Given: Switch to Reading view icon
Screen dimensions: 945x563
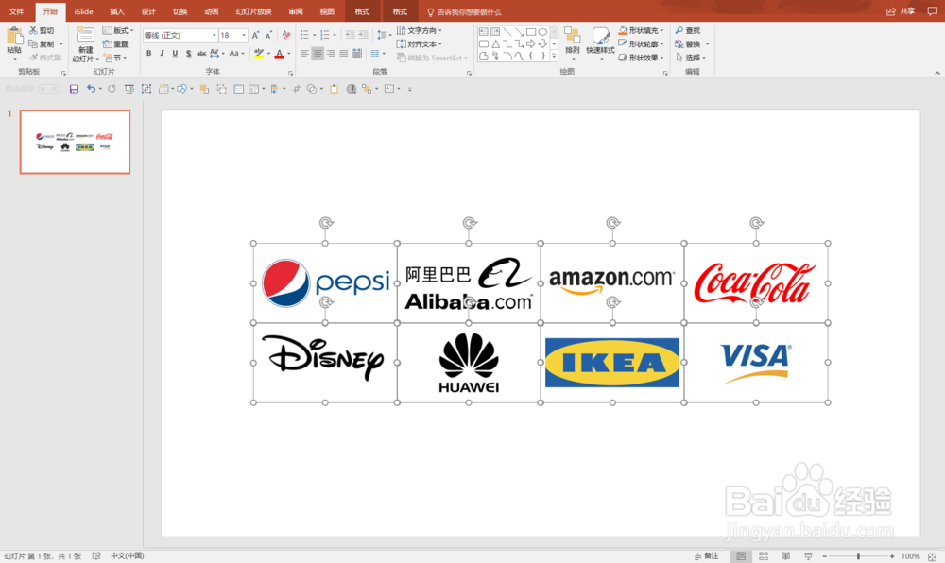Looking at the screenshot, I should point(786,556).
